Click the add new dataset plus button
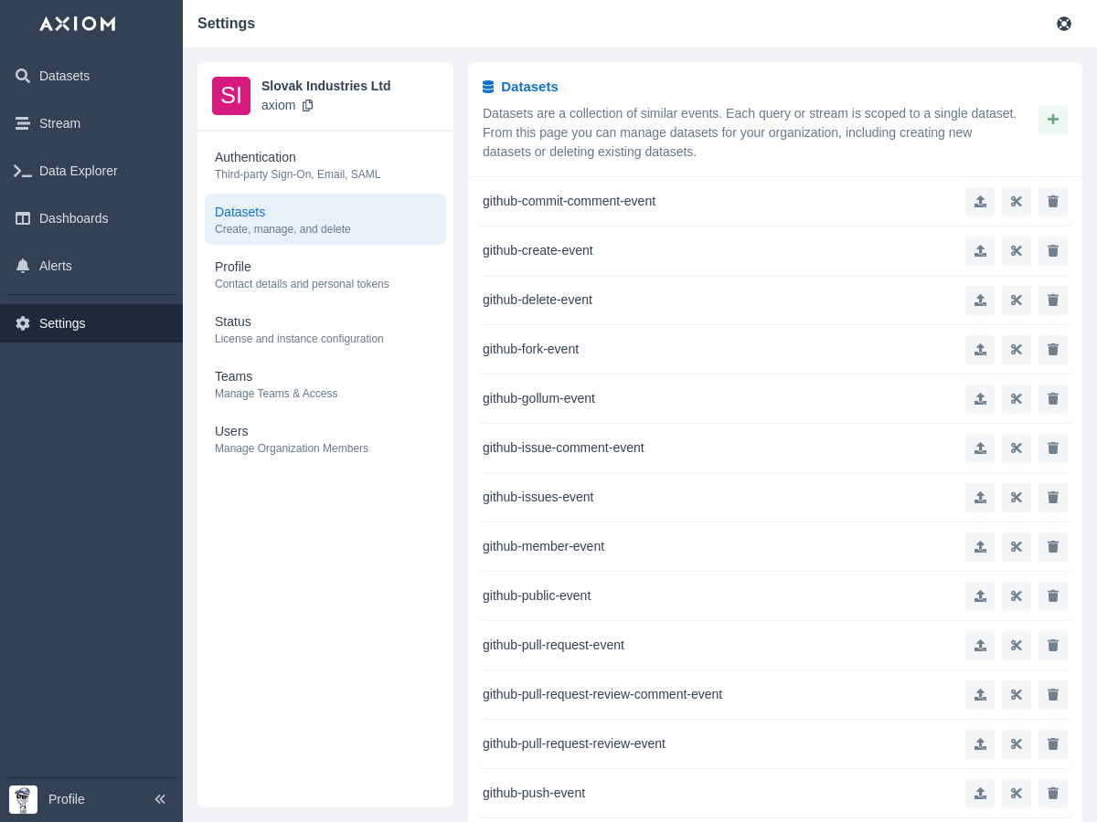Screen dimensions: 1097x822 click(x=1052, y=120)
